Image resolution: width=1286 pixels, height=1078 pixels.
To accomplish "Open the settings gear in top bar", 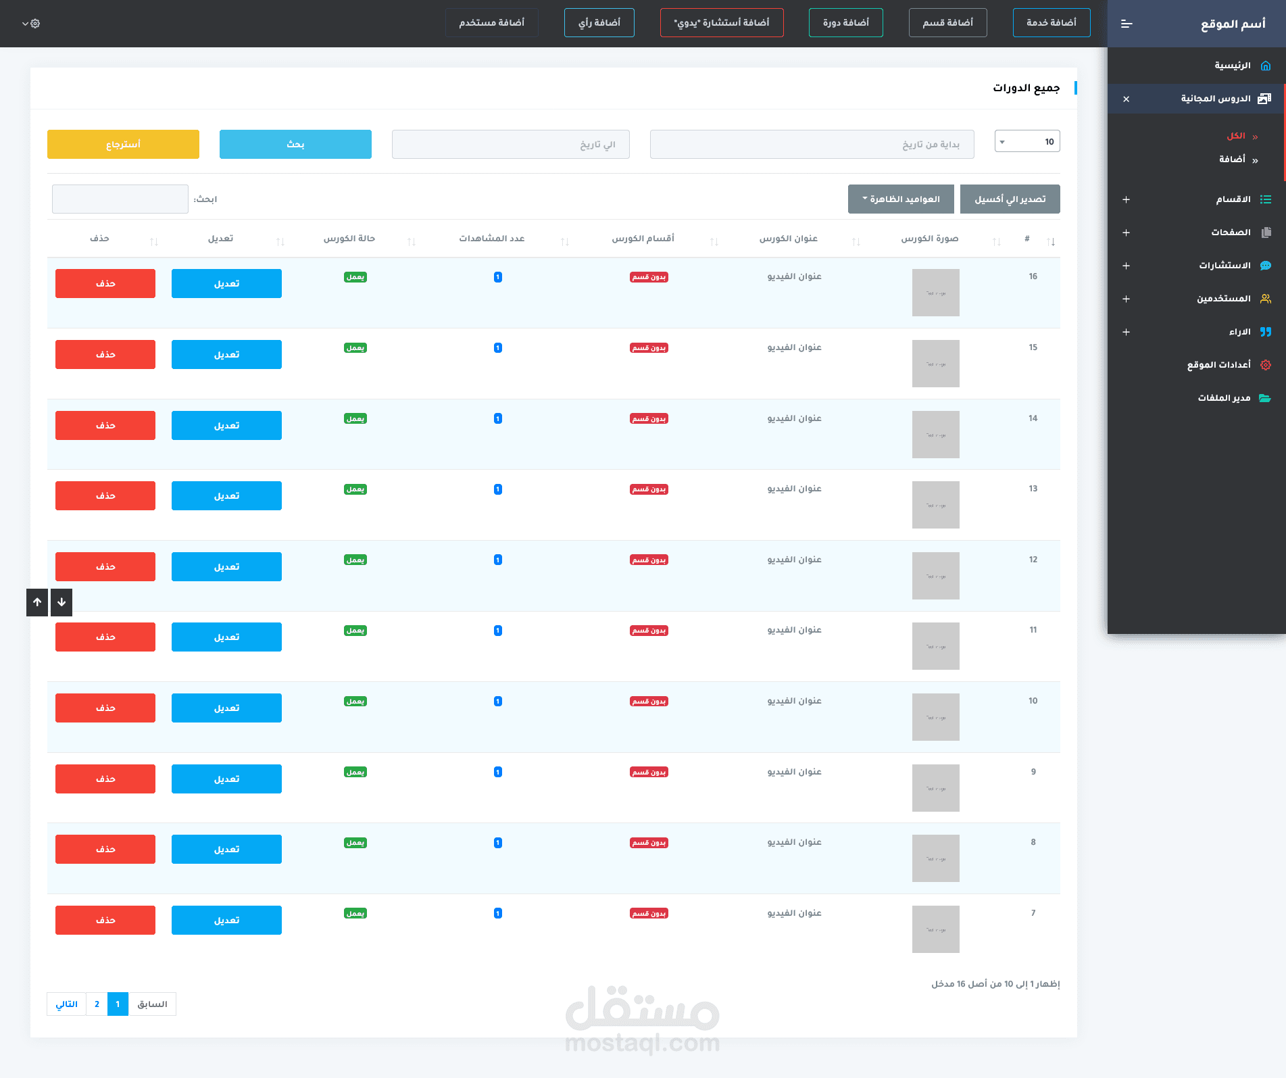I will tap(36, 24).
